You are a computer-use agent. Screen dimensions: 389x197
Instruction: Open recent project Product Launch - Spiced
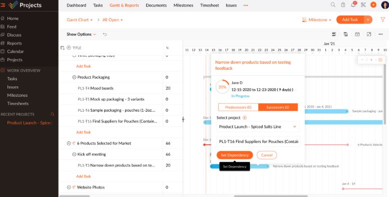[x=29, y=123]
